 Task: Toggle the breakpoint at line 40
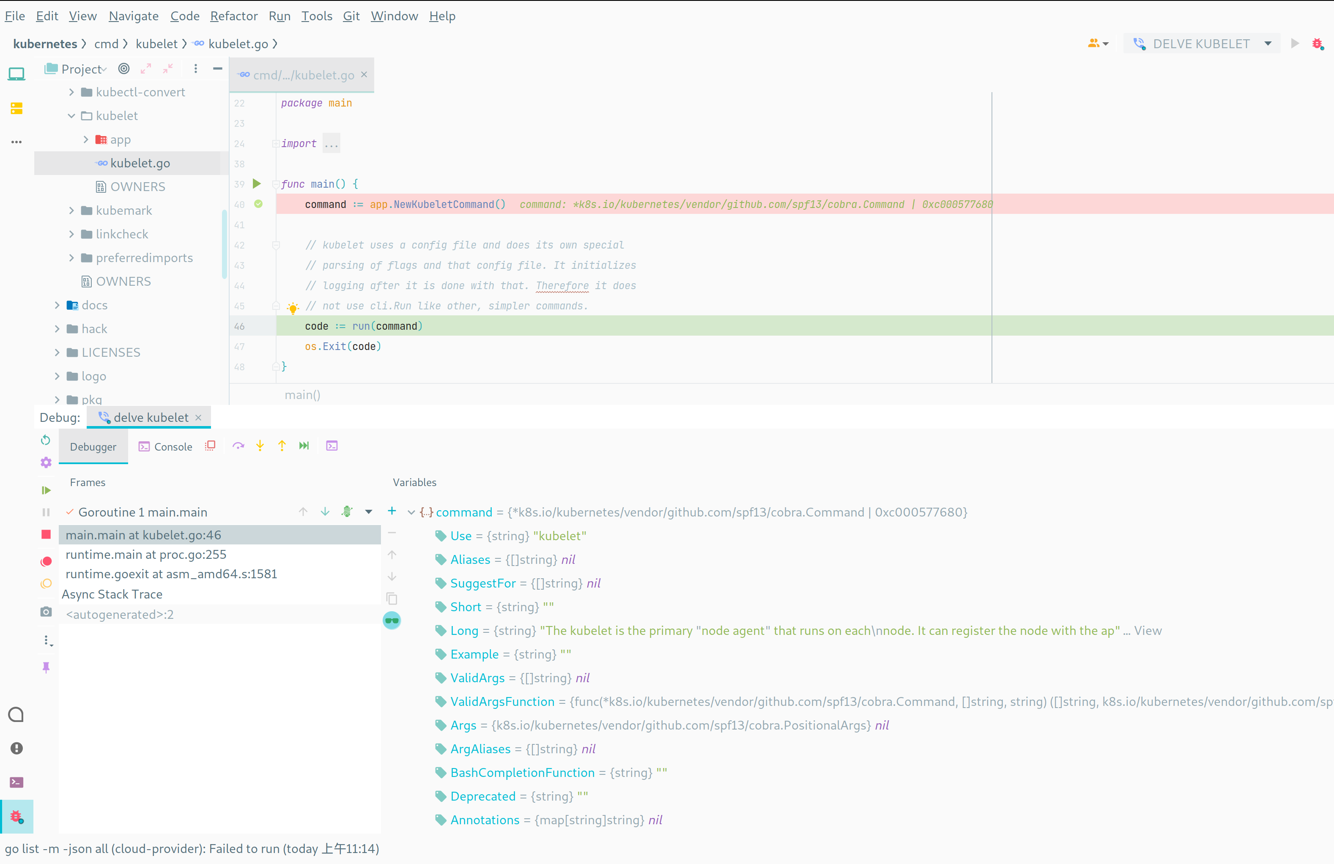click(258, 204)
